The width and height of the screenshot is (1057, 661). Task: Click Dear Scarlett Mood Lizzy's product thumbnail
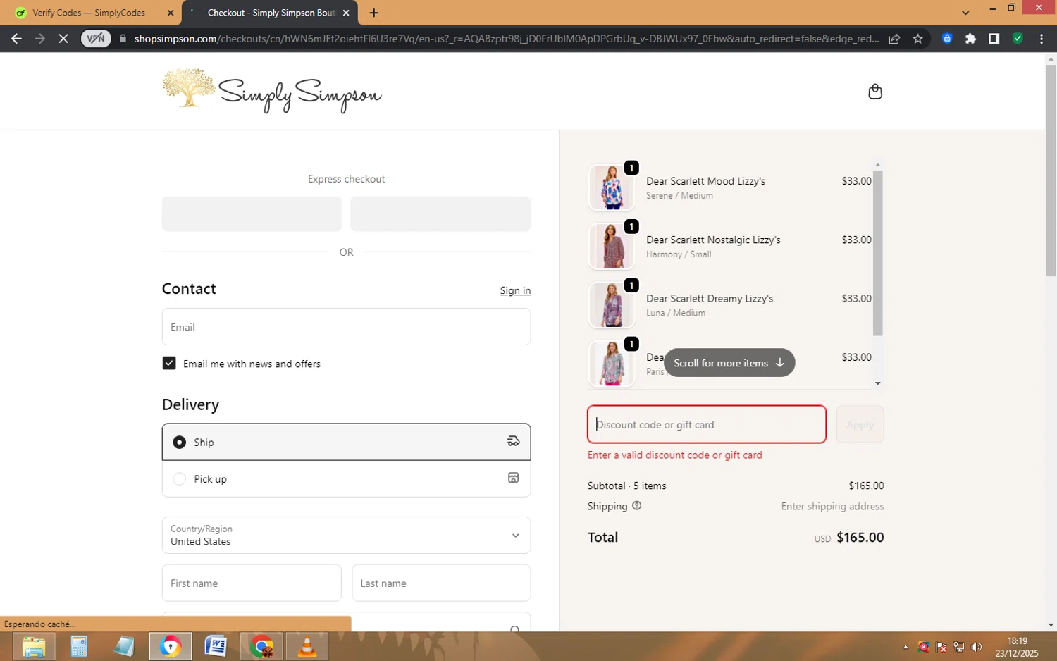pos(612,187)
